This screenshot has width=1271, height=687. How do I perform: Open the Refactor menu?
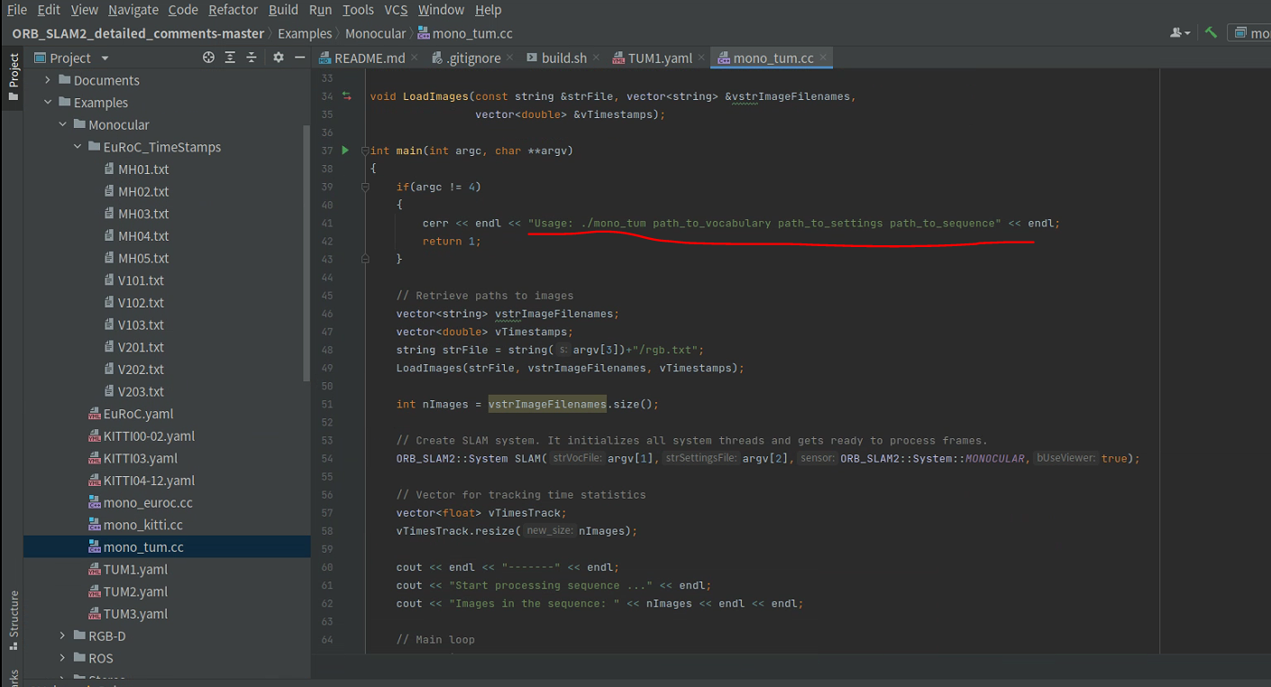pos(233,10)
